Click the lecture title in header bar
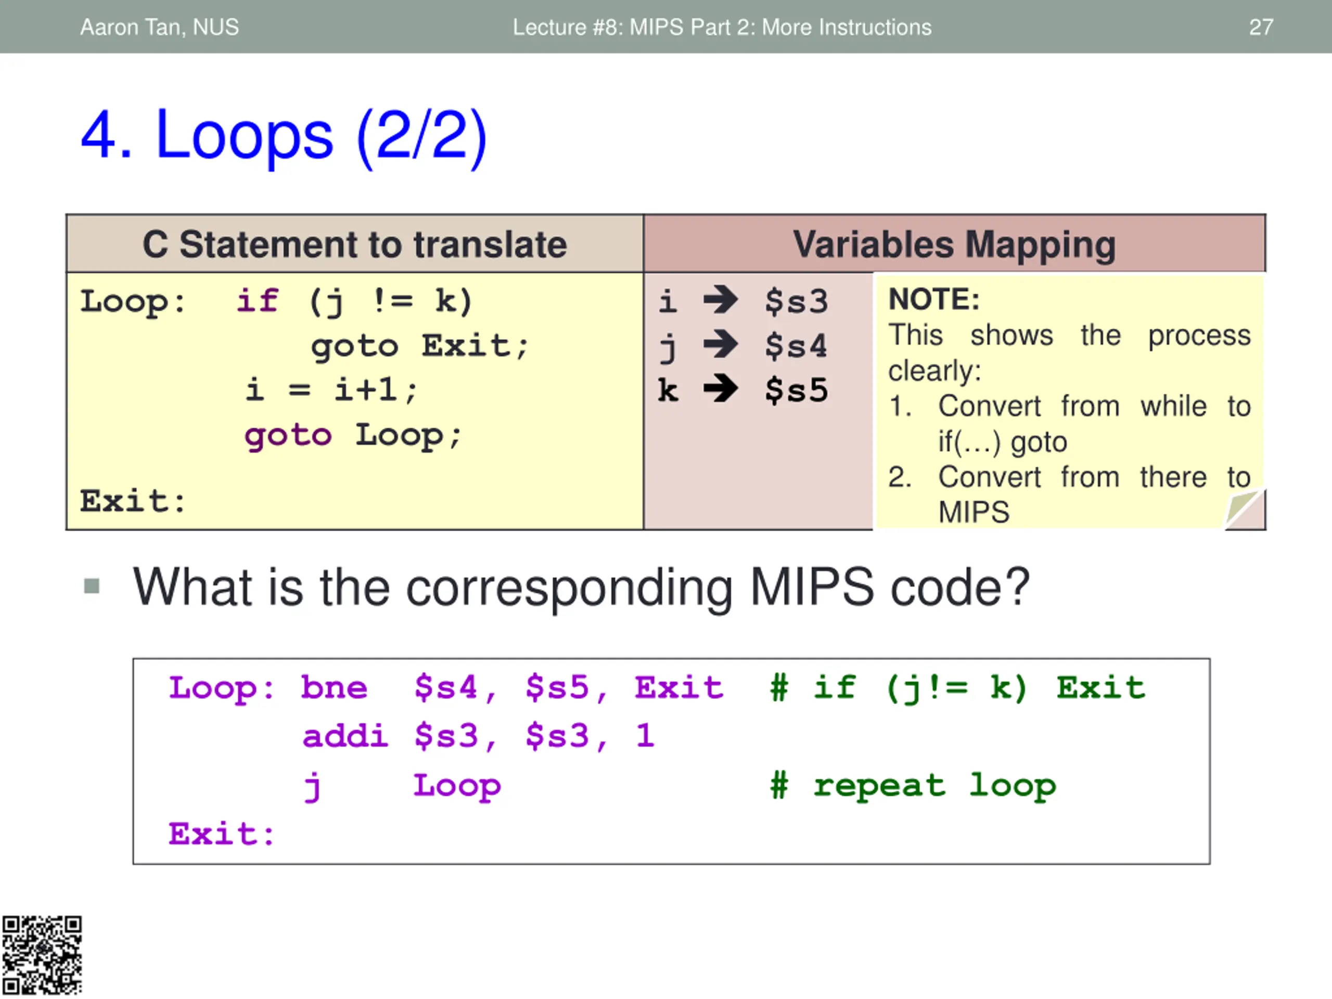 tap(722, 27)
